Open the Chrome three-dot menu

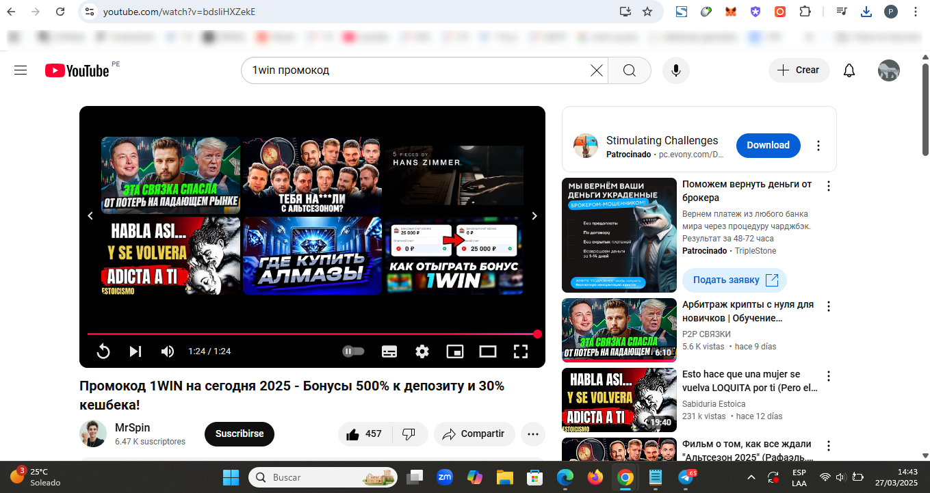click(x=915, y=12)
